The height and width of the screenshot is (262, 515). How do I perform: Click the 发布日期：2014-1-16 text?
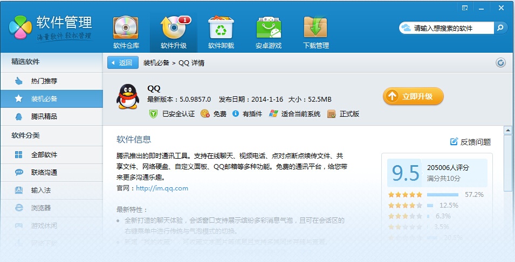[251, 99]
